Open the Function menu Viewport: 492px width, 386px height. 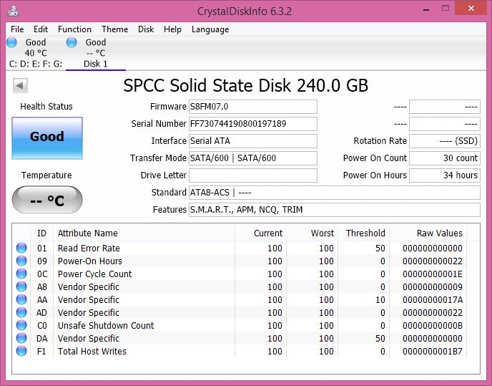[74, 29]
